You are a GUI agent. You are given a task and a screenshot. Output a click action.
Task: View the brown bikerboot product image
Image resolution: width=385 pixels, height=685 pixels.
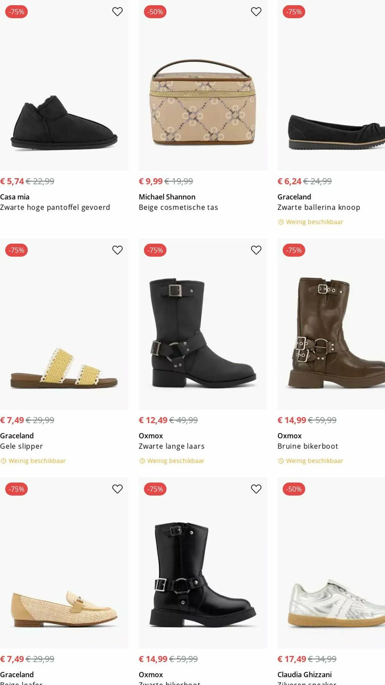coord(331,333)
